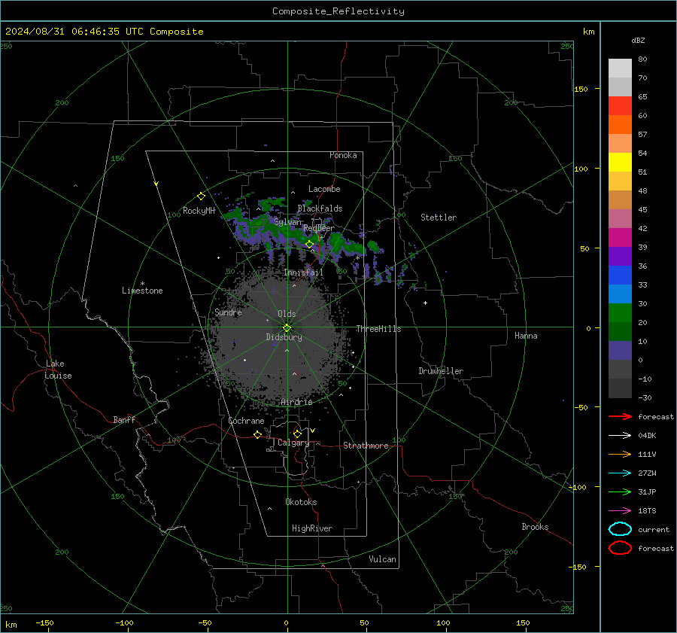Click the Innisfail city label
Viewport: 677px width, 633px height.
point(304,272)
